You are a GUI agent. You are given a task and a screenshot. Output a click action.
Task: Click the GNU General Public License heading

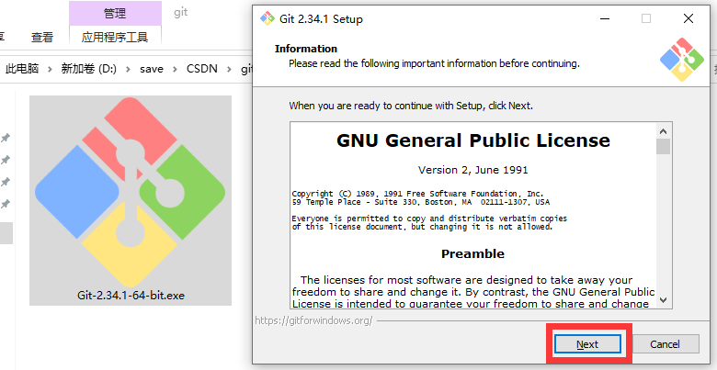point(473,140)
